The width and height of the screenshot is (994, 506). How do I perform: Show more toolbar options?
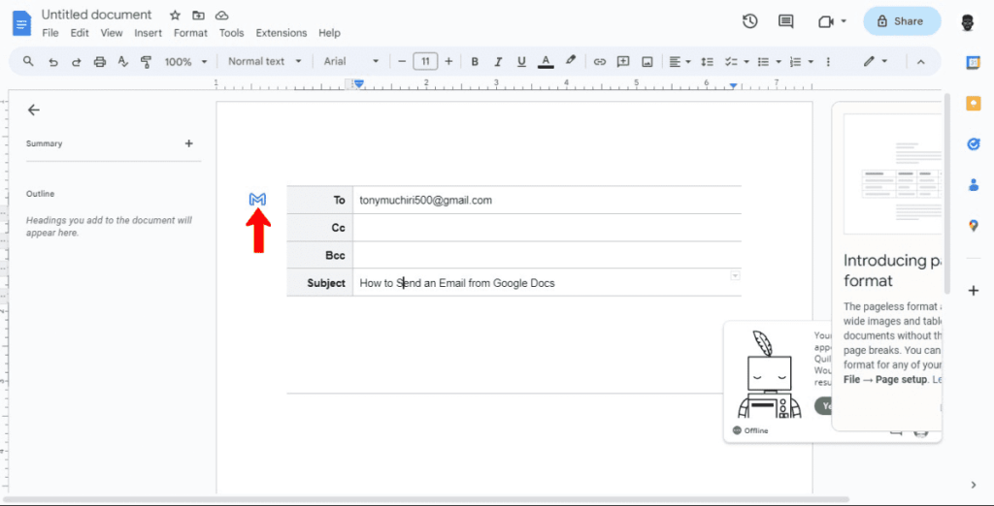coord(828,61)
